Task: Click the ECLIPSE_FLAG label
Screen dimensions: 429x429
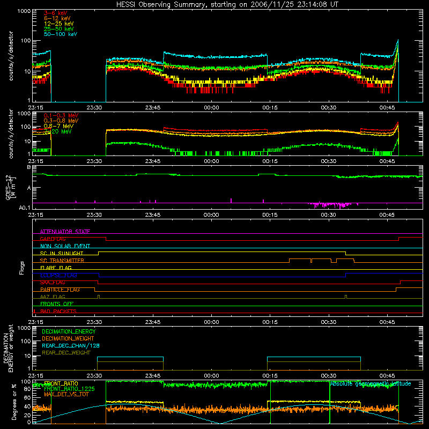Action: pos(58,275)
